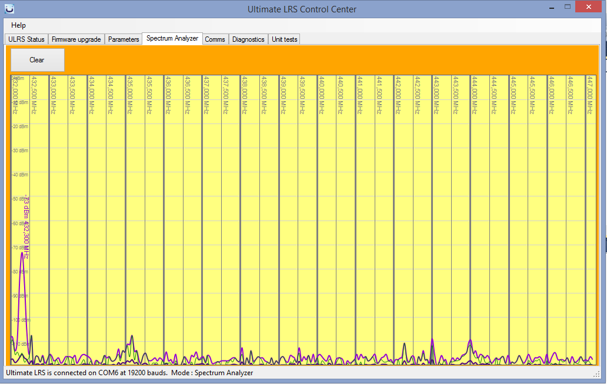Maximize the Control Center window
607x384 pixels.
tap(568, 7)
